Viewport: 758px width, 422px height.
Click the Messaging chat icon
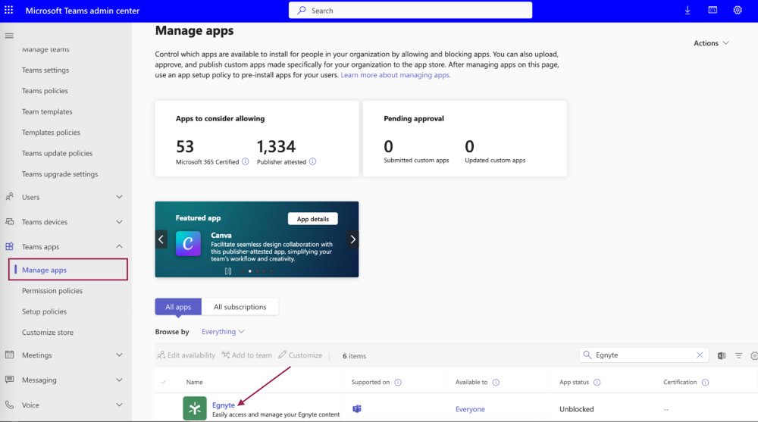9,380
